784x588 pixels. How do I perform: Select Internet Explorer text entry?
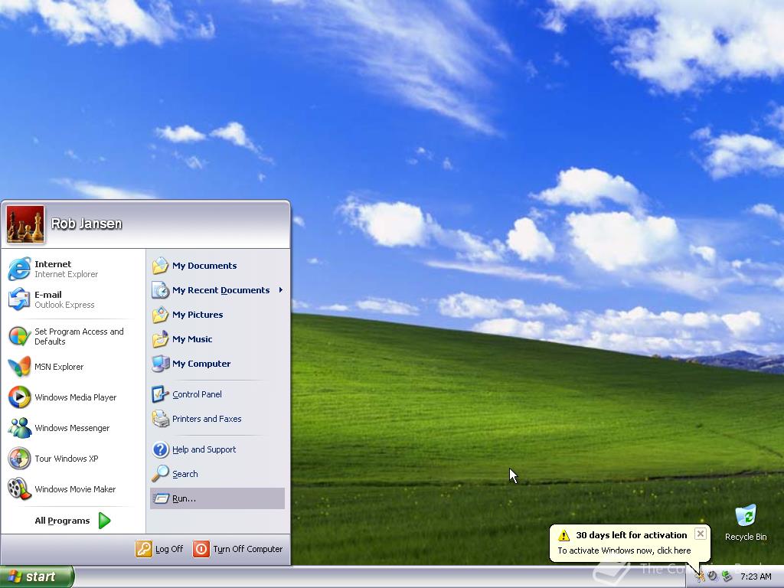[x=66, y=275]
